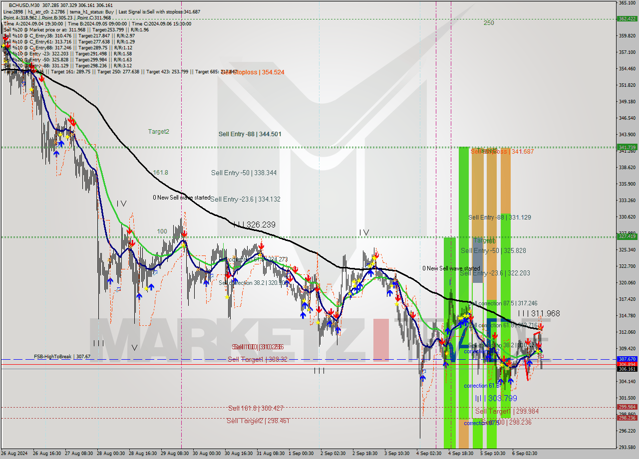Click the 'Sell correction 38.2 | 320.90' label
Viewport: 639px width, 459px height.
pyautogui.click(x=252, y=283)
